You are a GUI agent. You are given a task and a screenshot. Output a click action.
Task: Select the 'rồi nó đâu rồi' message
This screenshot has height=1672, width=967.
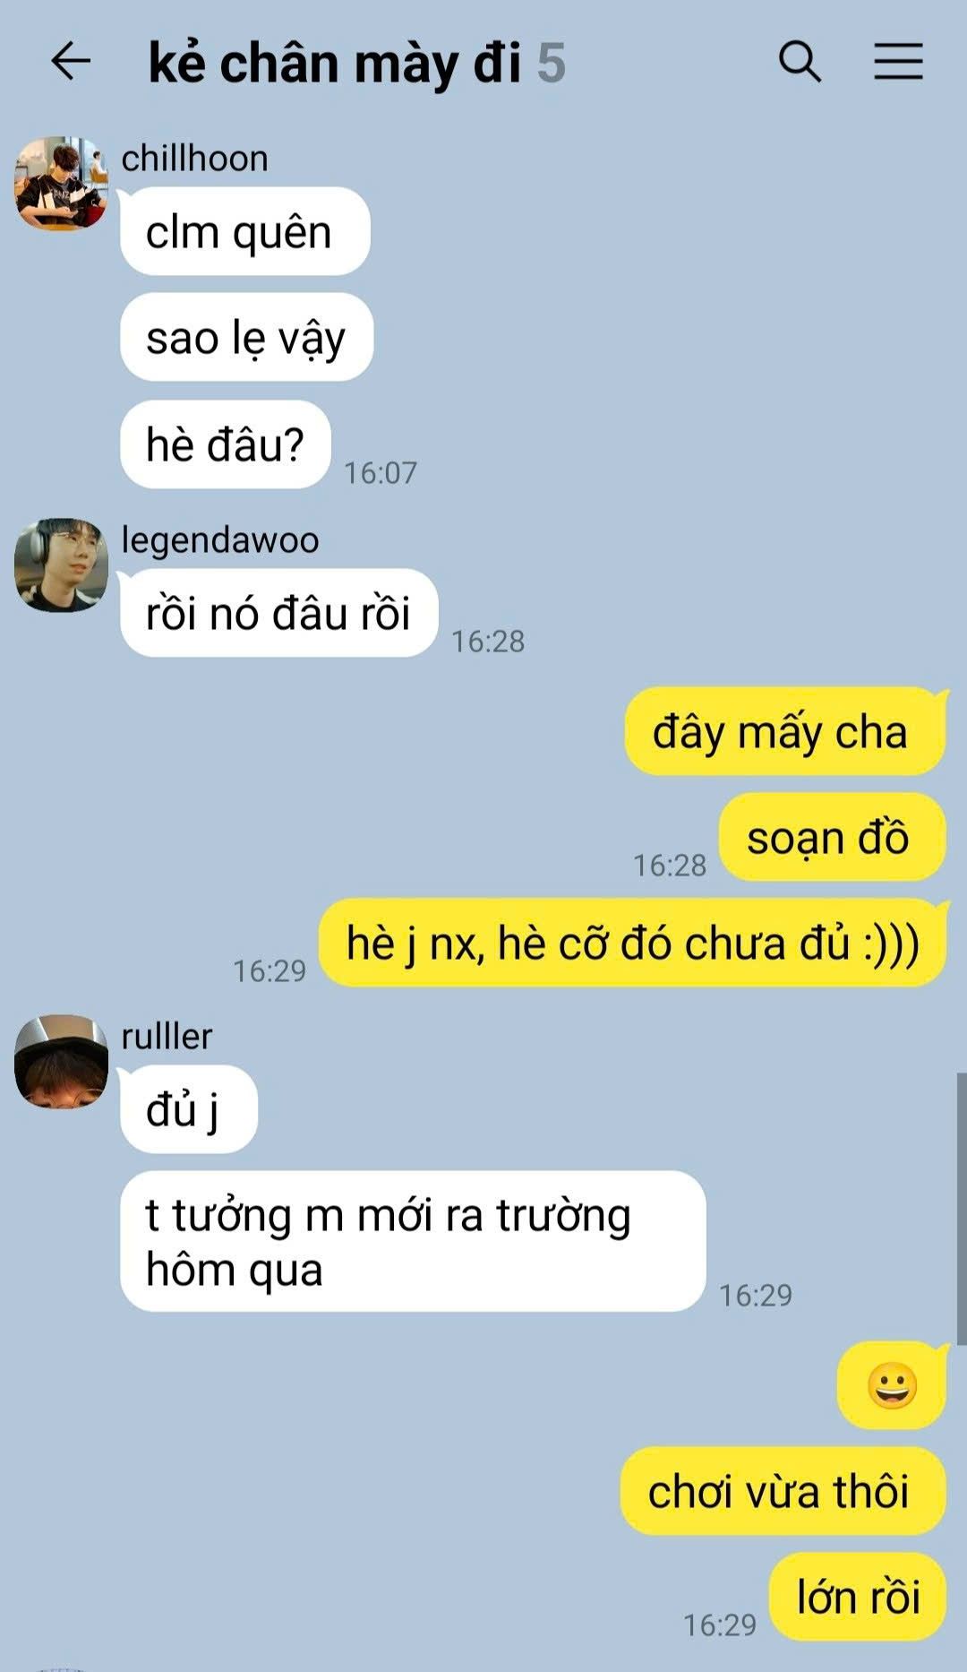click(x=278, y=614)
